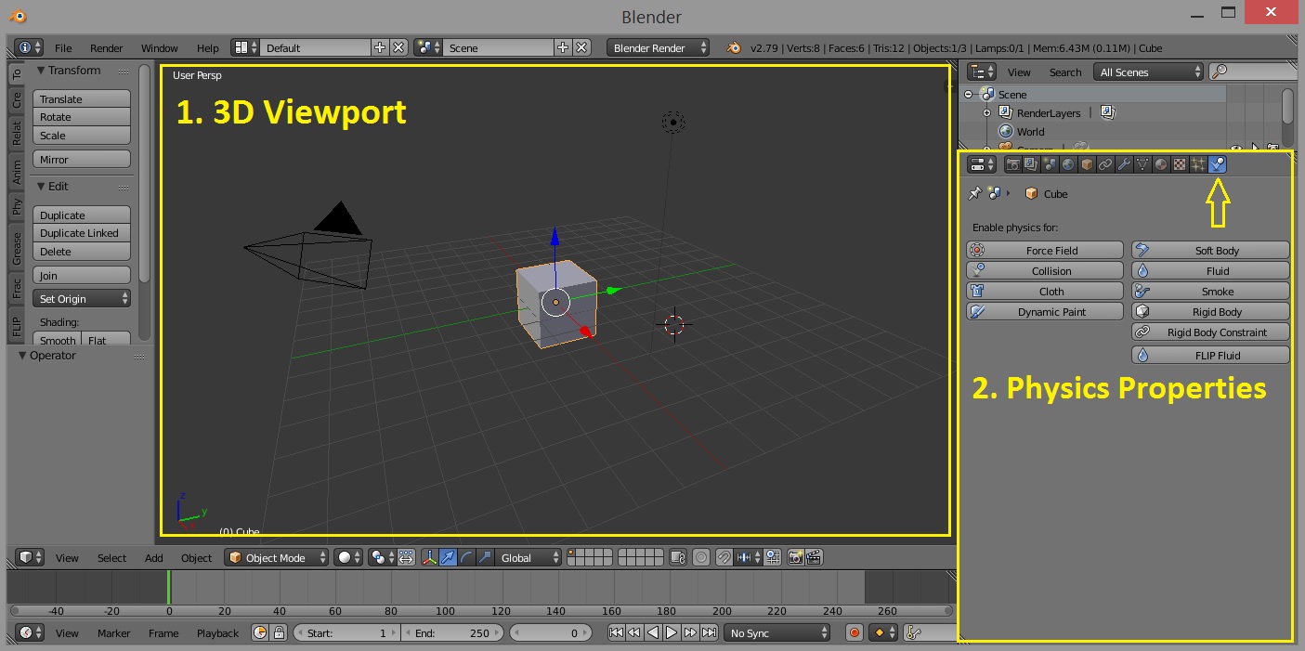This screenshot has height=651, width=1305.
Task: Toggle the translate manipulator arrow
Action: (449, 557)
